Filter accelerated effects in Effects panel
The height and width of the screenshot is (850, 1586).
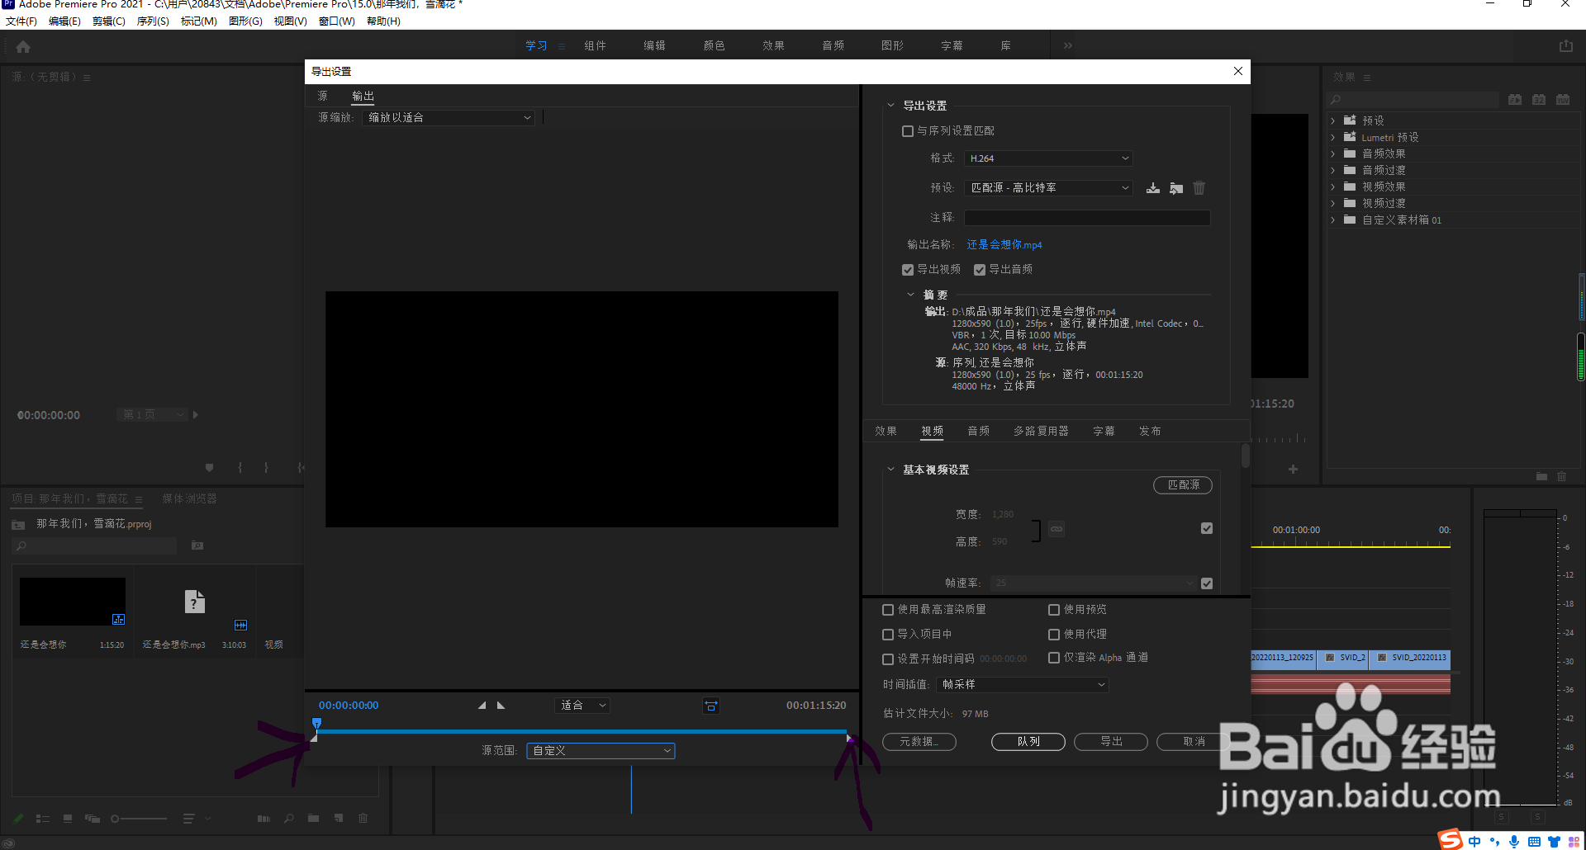1515,100
